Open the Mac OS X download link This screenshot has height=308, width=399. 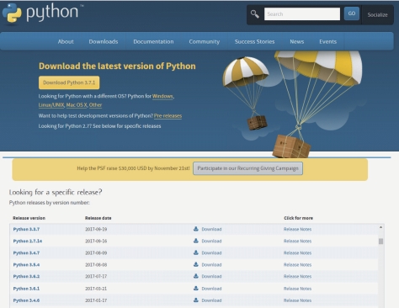point(77,105)
